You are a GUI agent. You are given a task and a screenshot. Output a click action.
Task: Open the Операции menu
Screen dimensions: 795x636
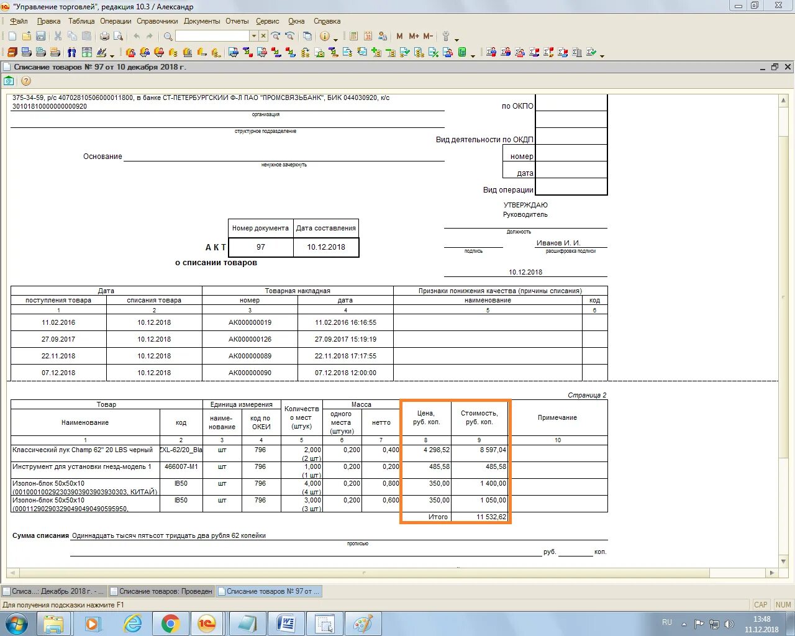pos(116,21)
